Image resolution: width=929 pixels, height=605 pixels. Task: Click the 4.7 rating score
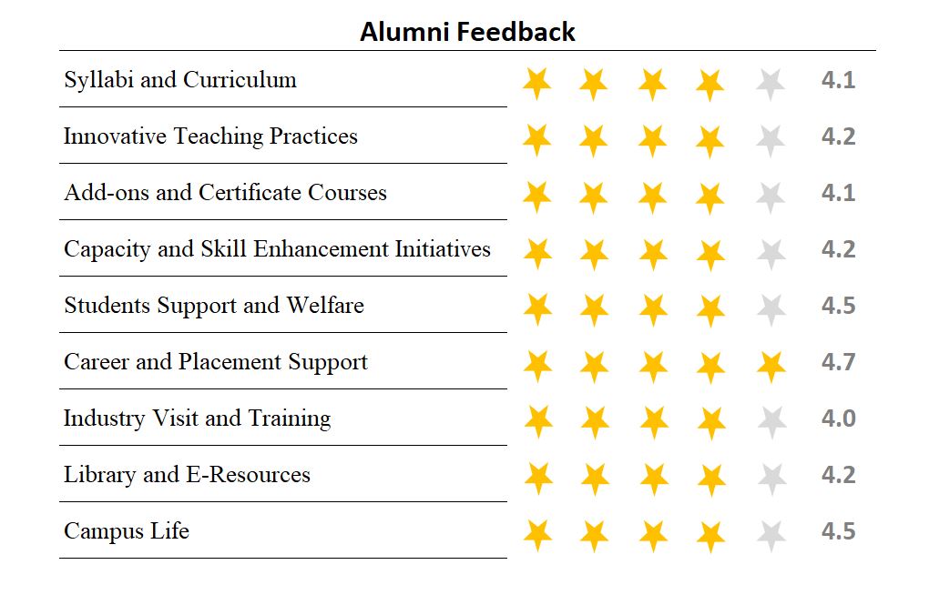click(x=838, y=362)
